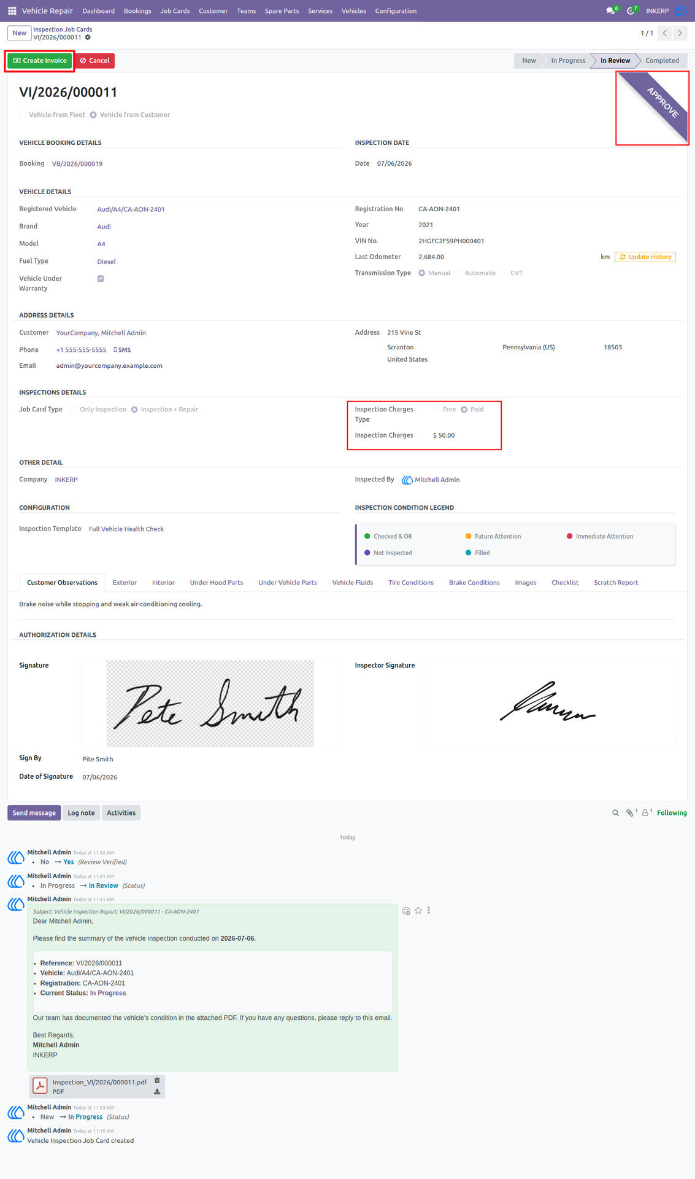This screenshot has height=1179, width=695.
Task: Click the gear icon beside VI/2026/000011
Action: coord(88,37)
